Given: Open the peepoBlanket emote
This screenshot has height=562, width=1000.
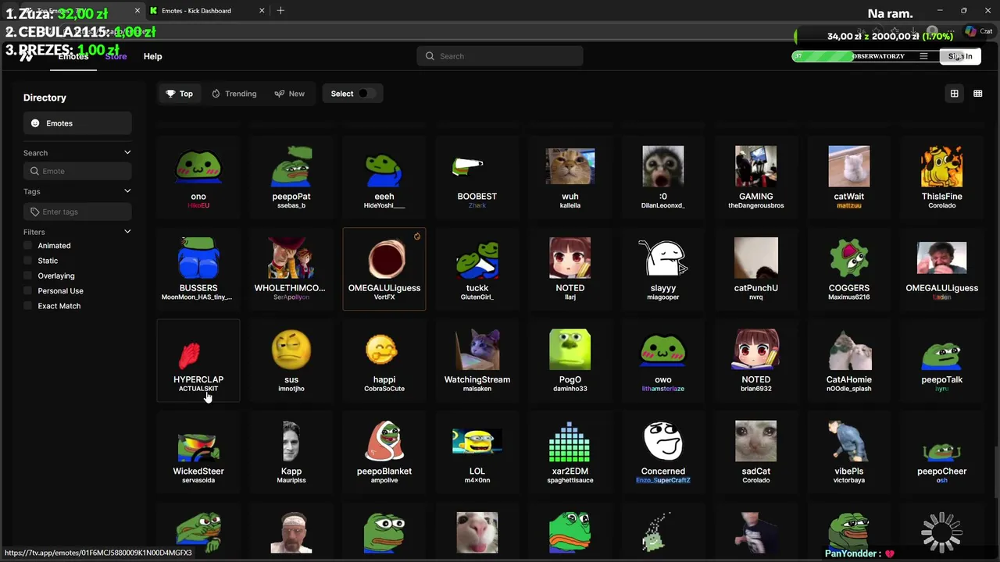Looking at the screenshot, I should click(384, 451).
